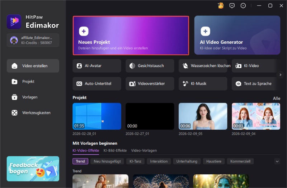Open the gift box icon in title bar
The image size is (287, 188).
tap(221, 5)
